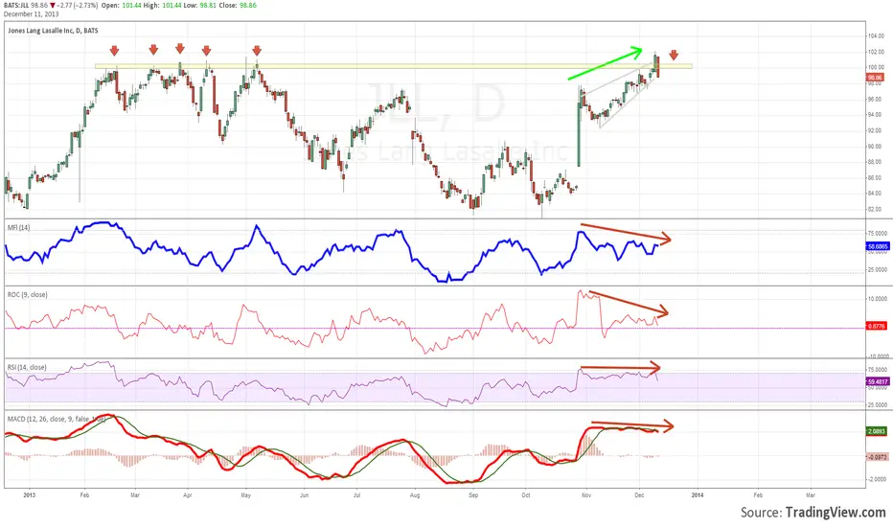The image size is (893, 527).
Task: Click the 102.00 price axis label
Action: 876,52
